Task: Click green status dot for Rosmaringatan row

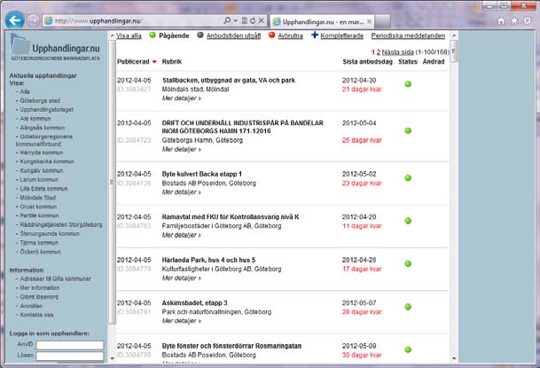Action: [x=408, y=349]
